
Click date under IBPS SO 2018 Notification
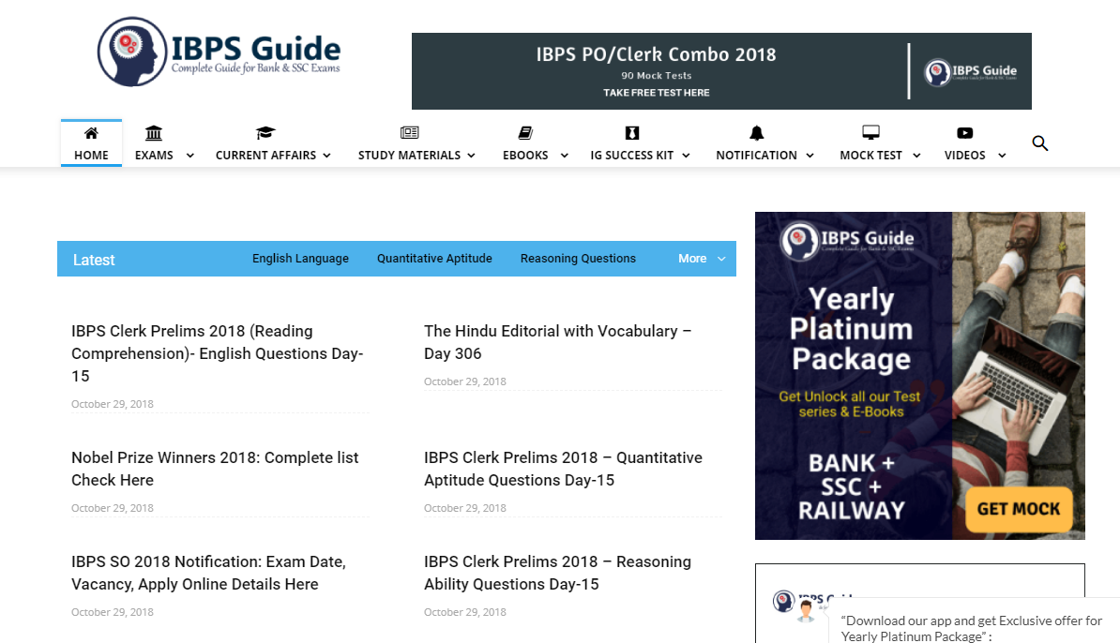click(x=113, y=612)
